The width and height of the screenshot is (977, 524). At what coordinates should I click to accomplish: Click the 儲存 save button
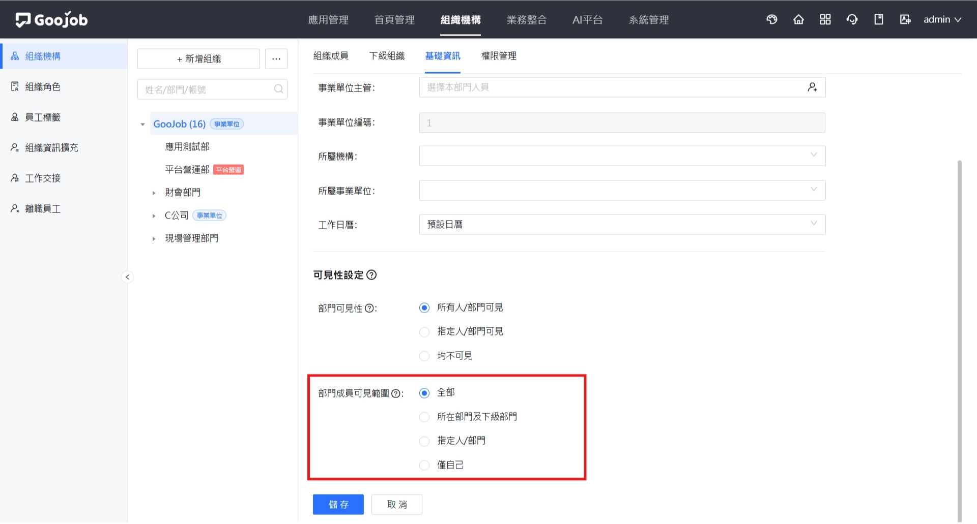coord(338,505)
